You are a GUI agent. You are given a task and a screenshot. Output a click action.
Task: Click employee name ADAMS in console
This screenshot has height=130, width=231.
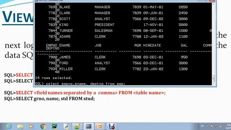coord(65,36)
